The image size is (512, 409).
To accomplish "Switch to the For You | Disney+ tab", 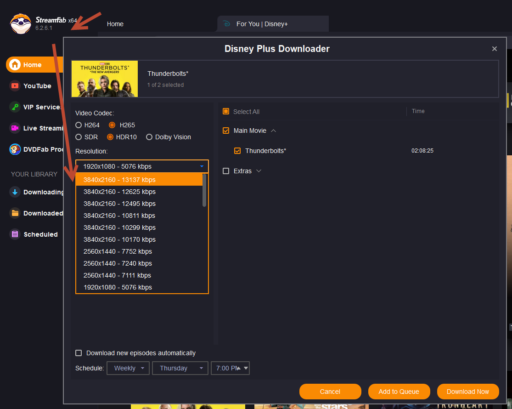I will click(262, 24).
